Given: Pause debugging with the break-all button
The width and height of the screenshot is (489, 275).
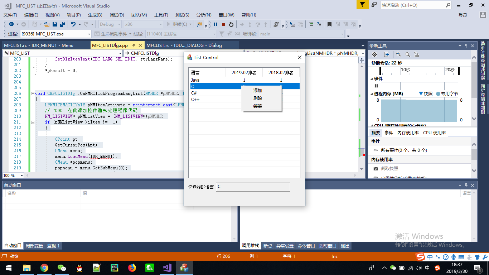Looking at the screenshot, I should [216, 24].
